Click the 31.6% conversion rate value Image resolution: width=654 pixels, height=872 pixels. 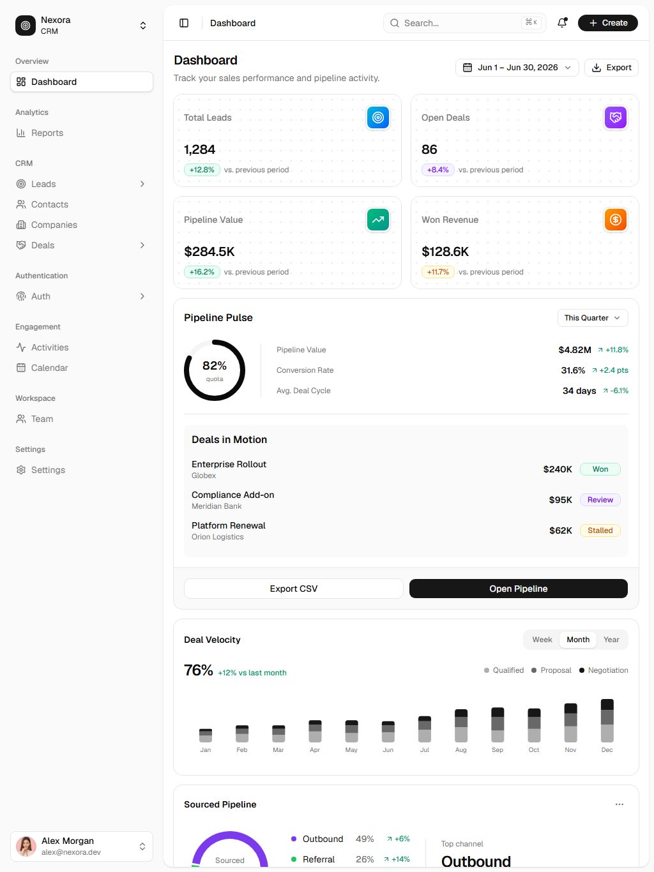click(x=573, y=370)
